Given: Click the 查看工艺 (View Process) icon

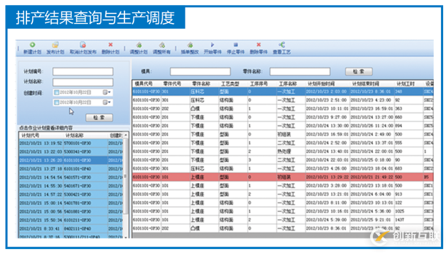Looking at the screenshot, I should (282, 44).
